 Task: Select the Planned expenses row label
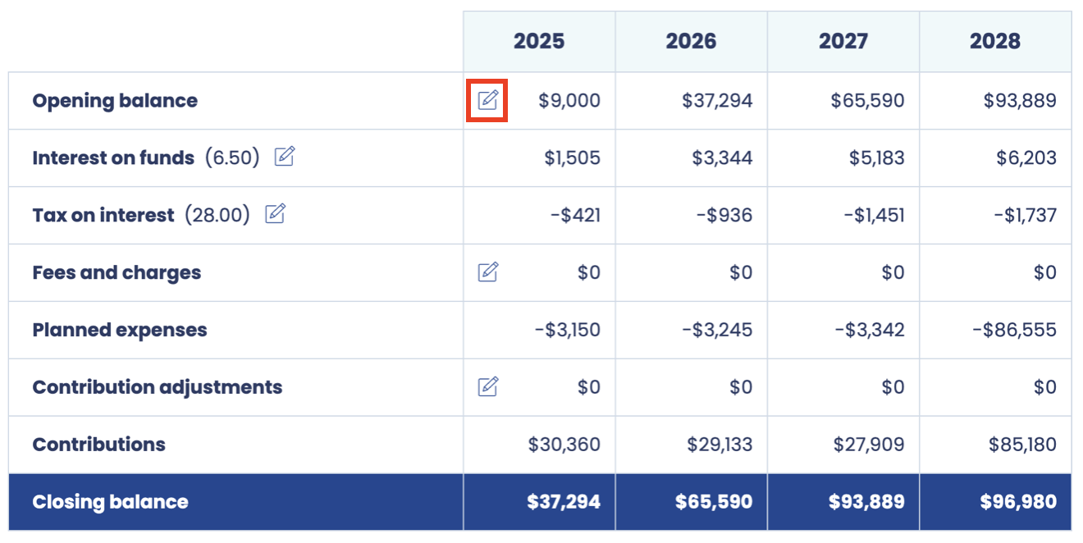coord(120,330)
